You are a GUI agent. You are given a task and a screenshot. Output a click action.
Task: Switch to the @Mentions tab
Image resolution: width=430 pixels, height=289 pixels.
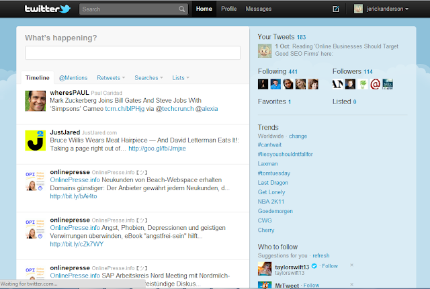[73, 78]
